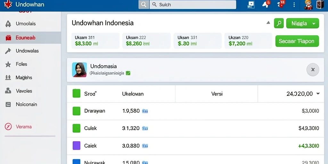This screenshot has width=328, height=164.
Task: Collapse panel with the grey triangle arrow
Action: [x=268, y=23]
